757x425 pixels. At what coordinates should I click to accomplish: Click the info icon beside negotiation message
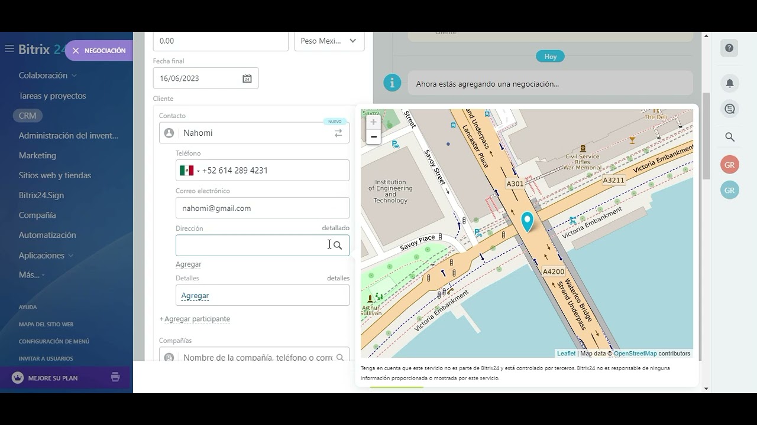392,83
